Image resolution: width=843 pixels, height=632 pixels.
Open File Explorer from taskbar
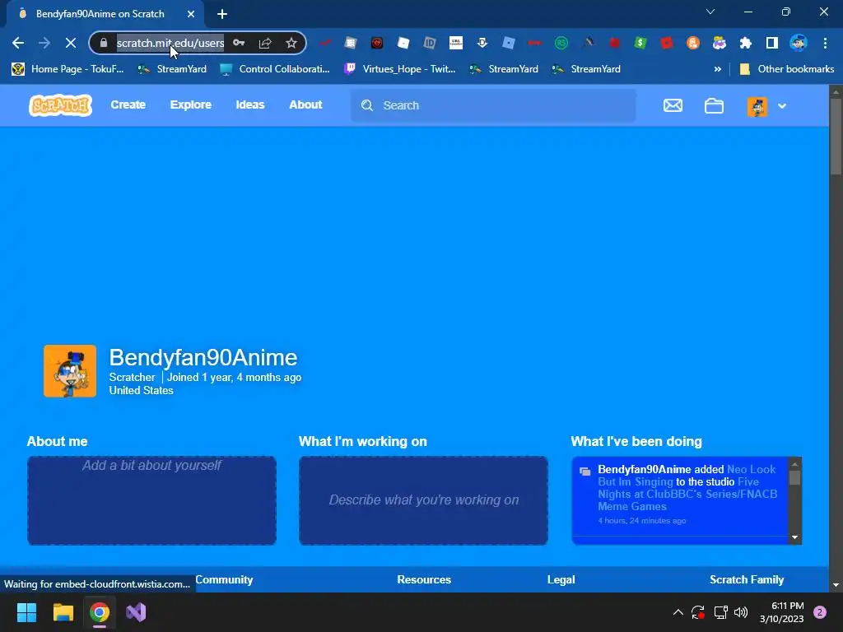tap(63, 612)
